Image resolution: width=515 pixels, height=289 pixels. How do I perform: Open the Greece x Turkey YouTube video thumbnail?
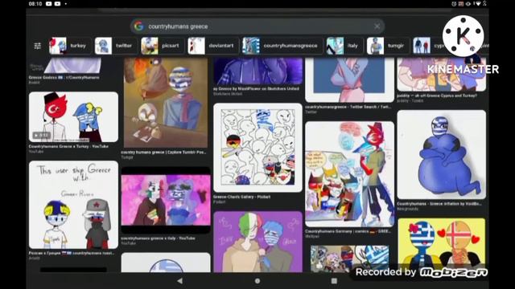click(x=73, y=117)
